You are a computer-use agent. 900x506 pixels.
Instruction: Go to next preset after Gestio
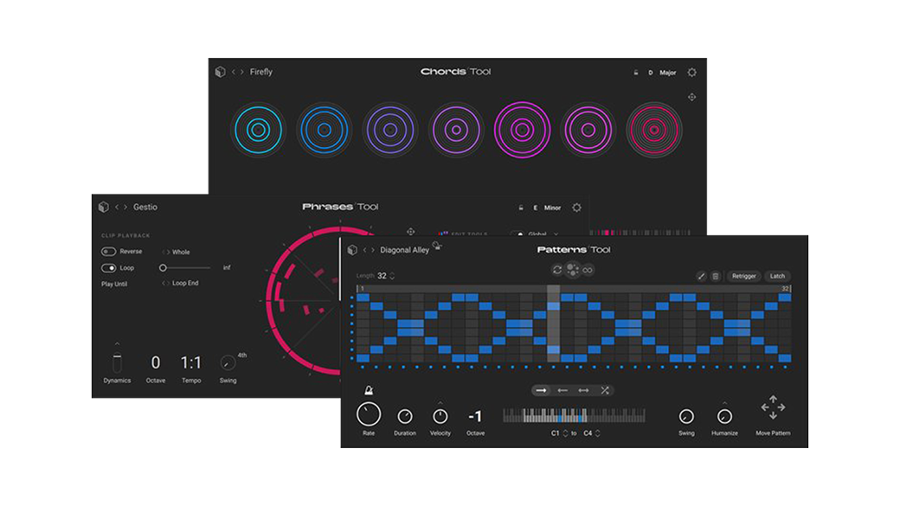(x=125, y=207)
